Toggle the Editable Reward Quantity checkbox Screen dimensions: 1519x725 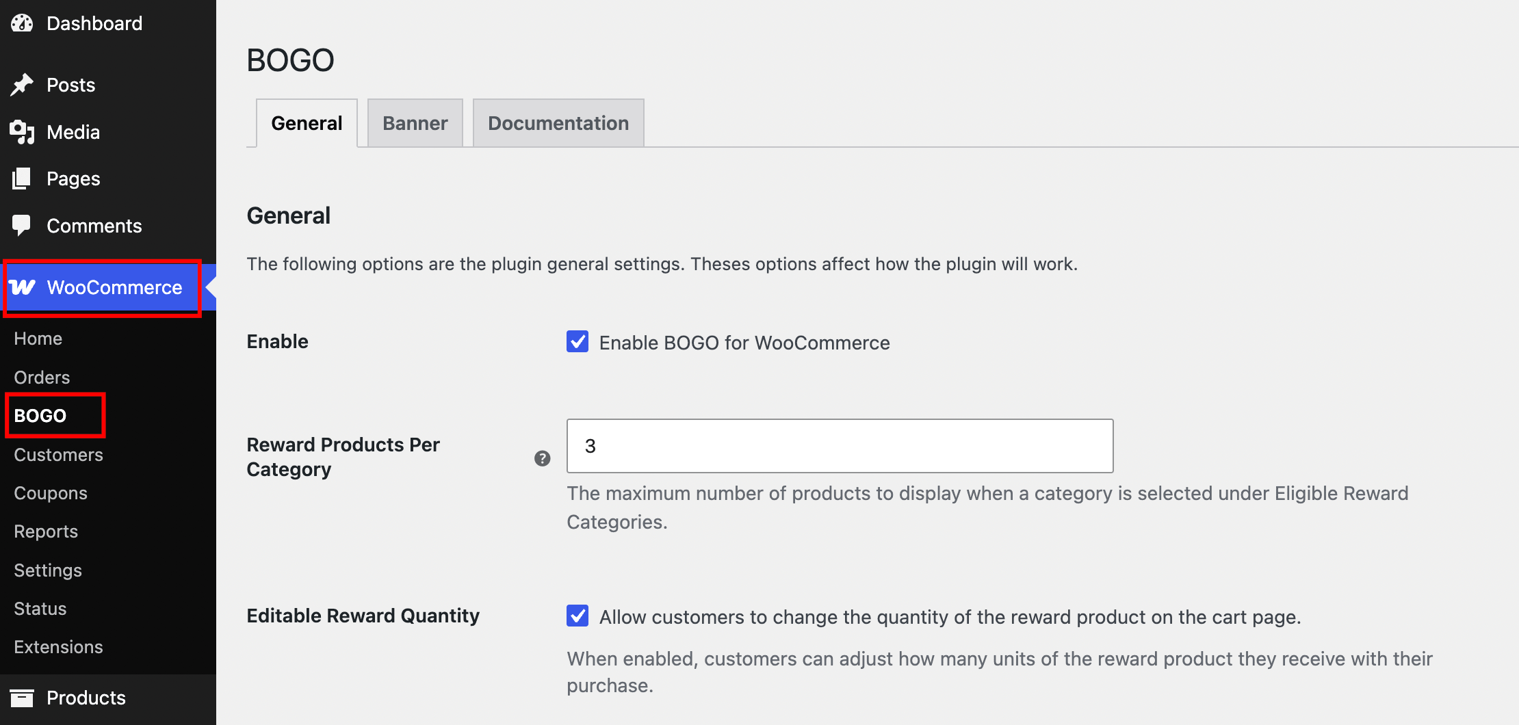pos(577,616)
